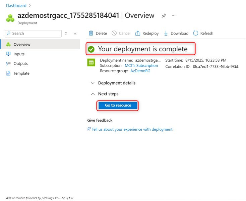The width and height of the screenshot is (246, 201).
Task: Click the Download arrow icon
Action: click(166, 33)
